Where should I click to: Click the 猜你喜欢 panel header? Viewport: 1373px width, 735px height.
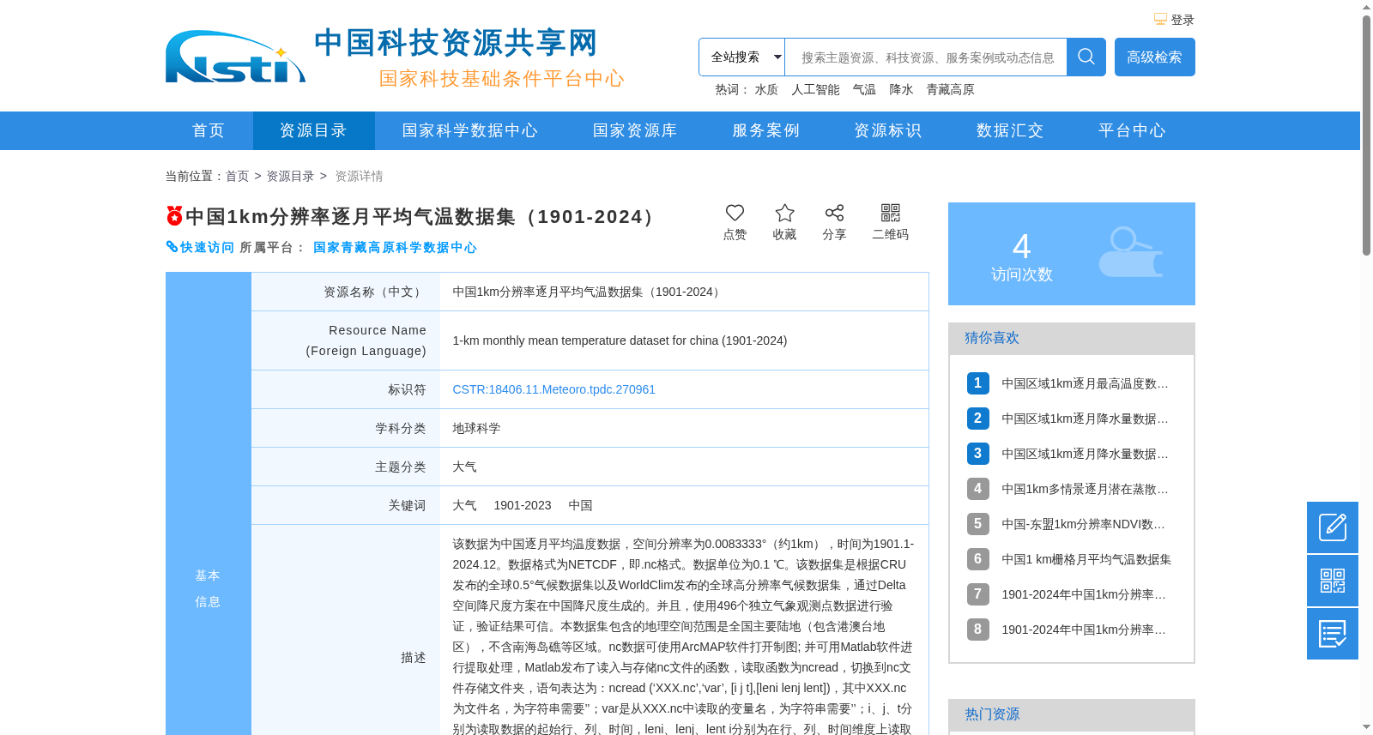pyautogui.click(x=1072, y=338)
